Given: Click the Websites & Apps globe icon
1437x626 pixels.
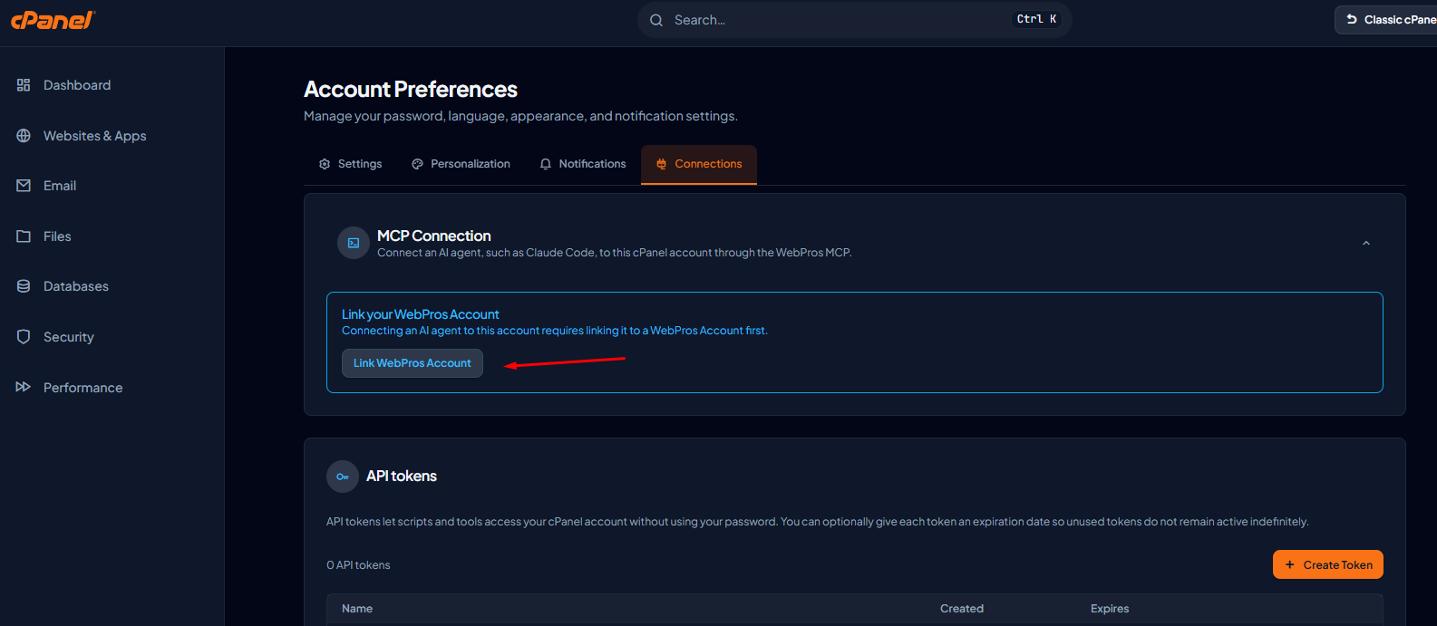Looking at the screenshot, I should (x=24, y=136).
